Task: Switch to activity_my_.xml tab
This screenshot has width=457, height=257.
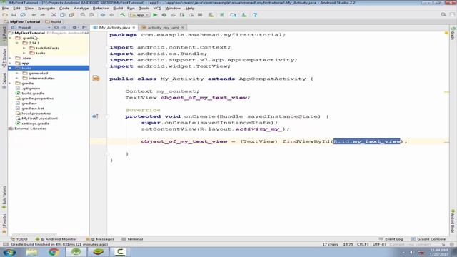Action: pyautogui.click(x=164, y=27)
